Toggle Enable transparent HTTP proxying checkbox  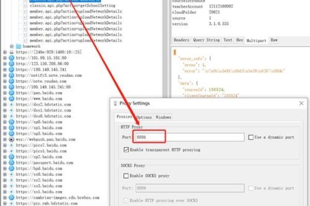(127, 150)
